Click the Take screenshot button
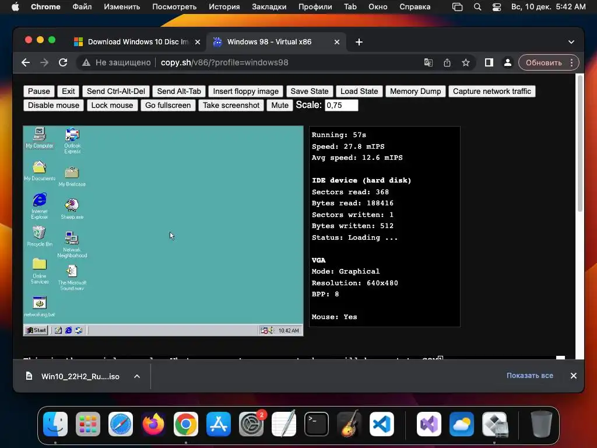Screen dimensions: 597x448 231,105
